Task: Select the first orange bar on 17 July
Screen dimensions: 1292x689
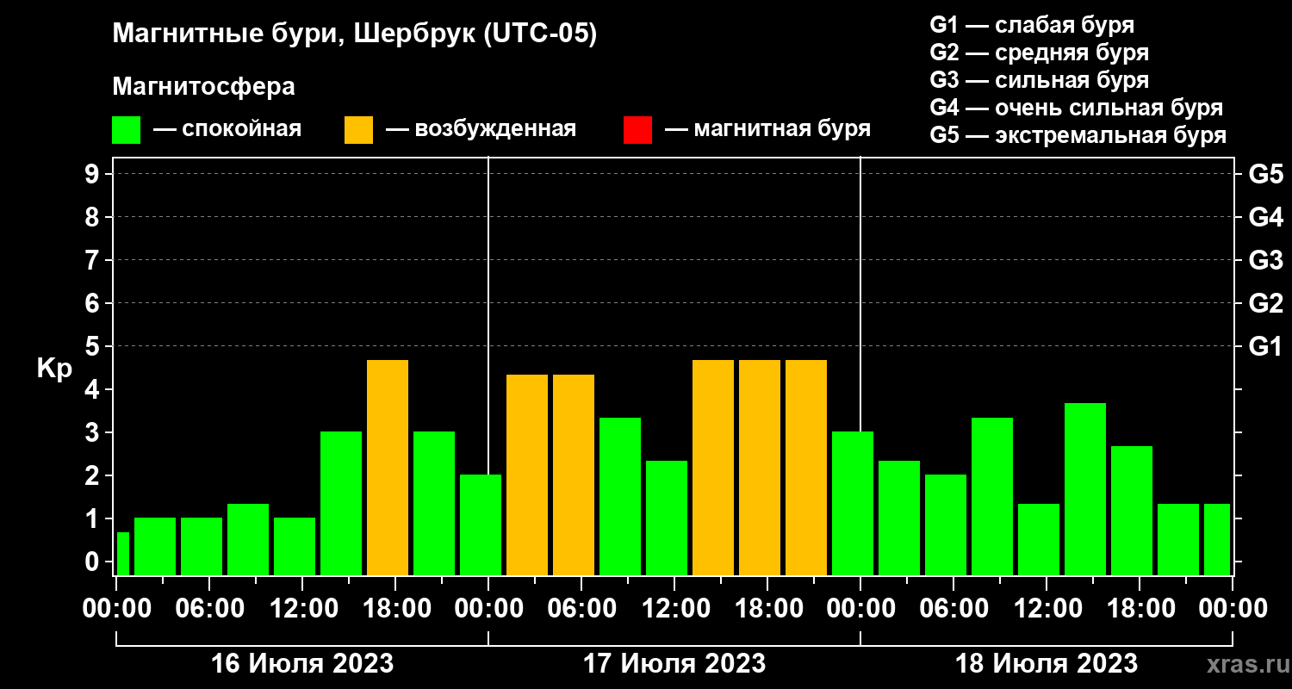Action: pyautogui.click(x=527, y=475)
